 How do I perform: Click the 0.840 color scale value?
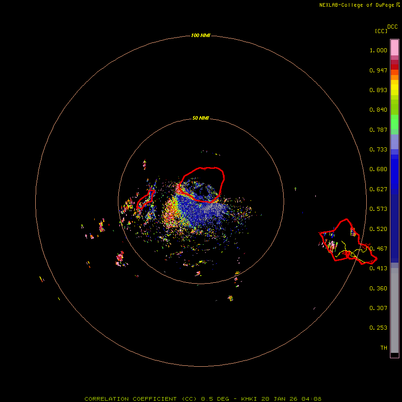coord(378,110)
